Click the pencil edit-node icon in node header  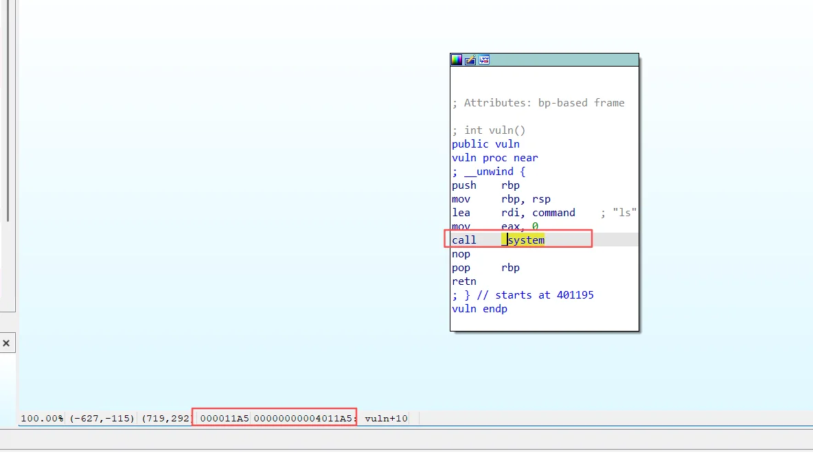point(470,60)
